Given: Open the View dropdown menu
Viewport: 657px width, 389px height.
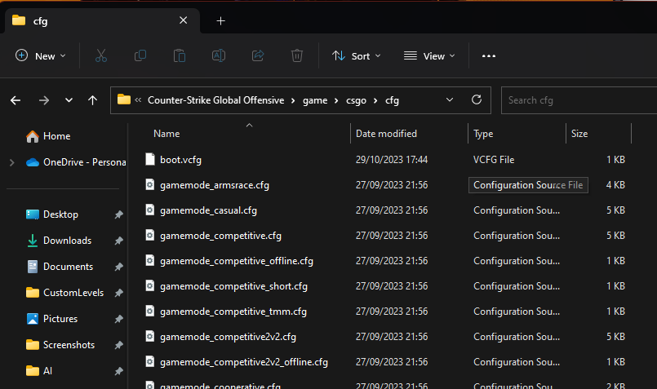Looking at the screenshot, I should point(429,55).
